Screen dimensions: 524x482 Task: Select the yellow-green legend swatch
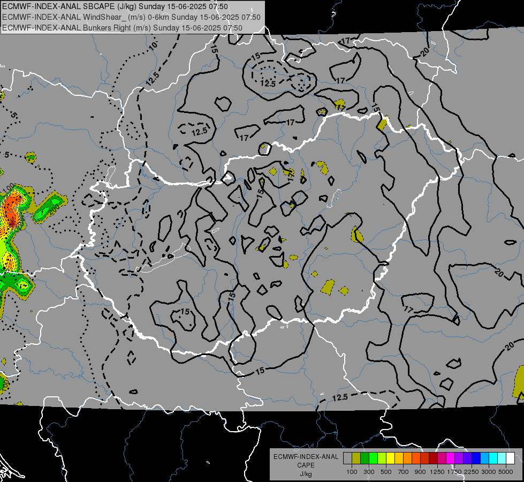(382, 458)
